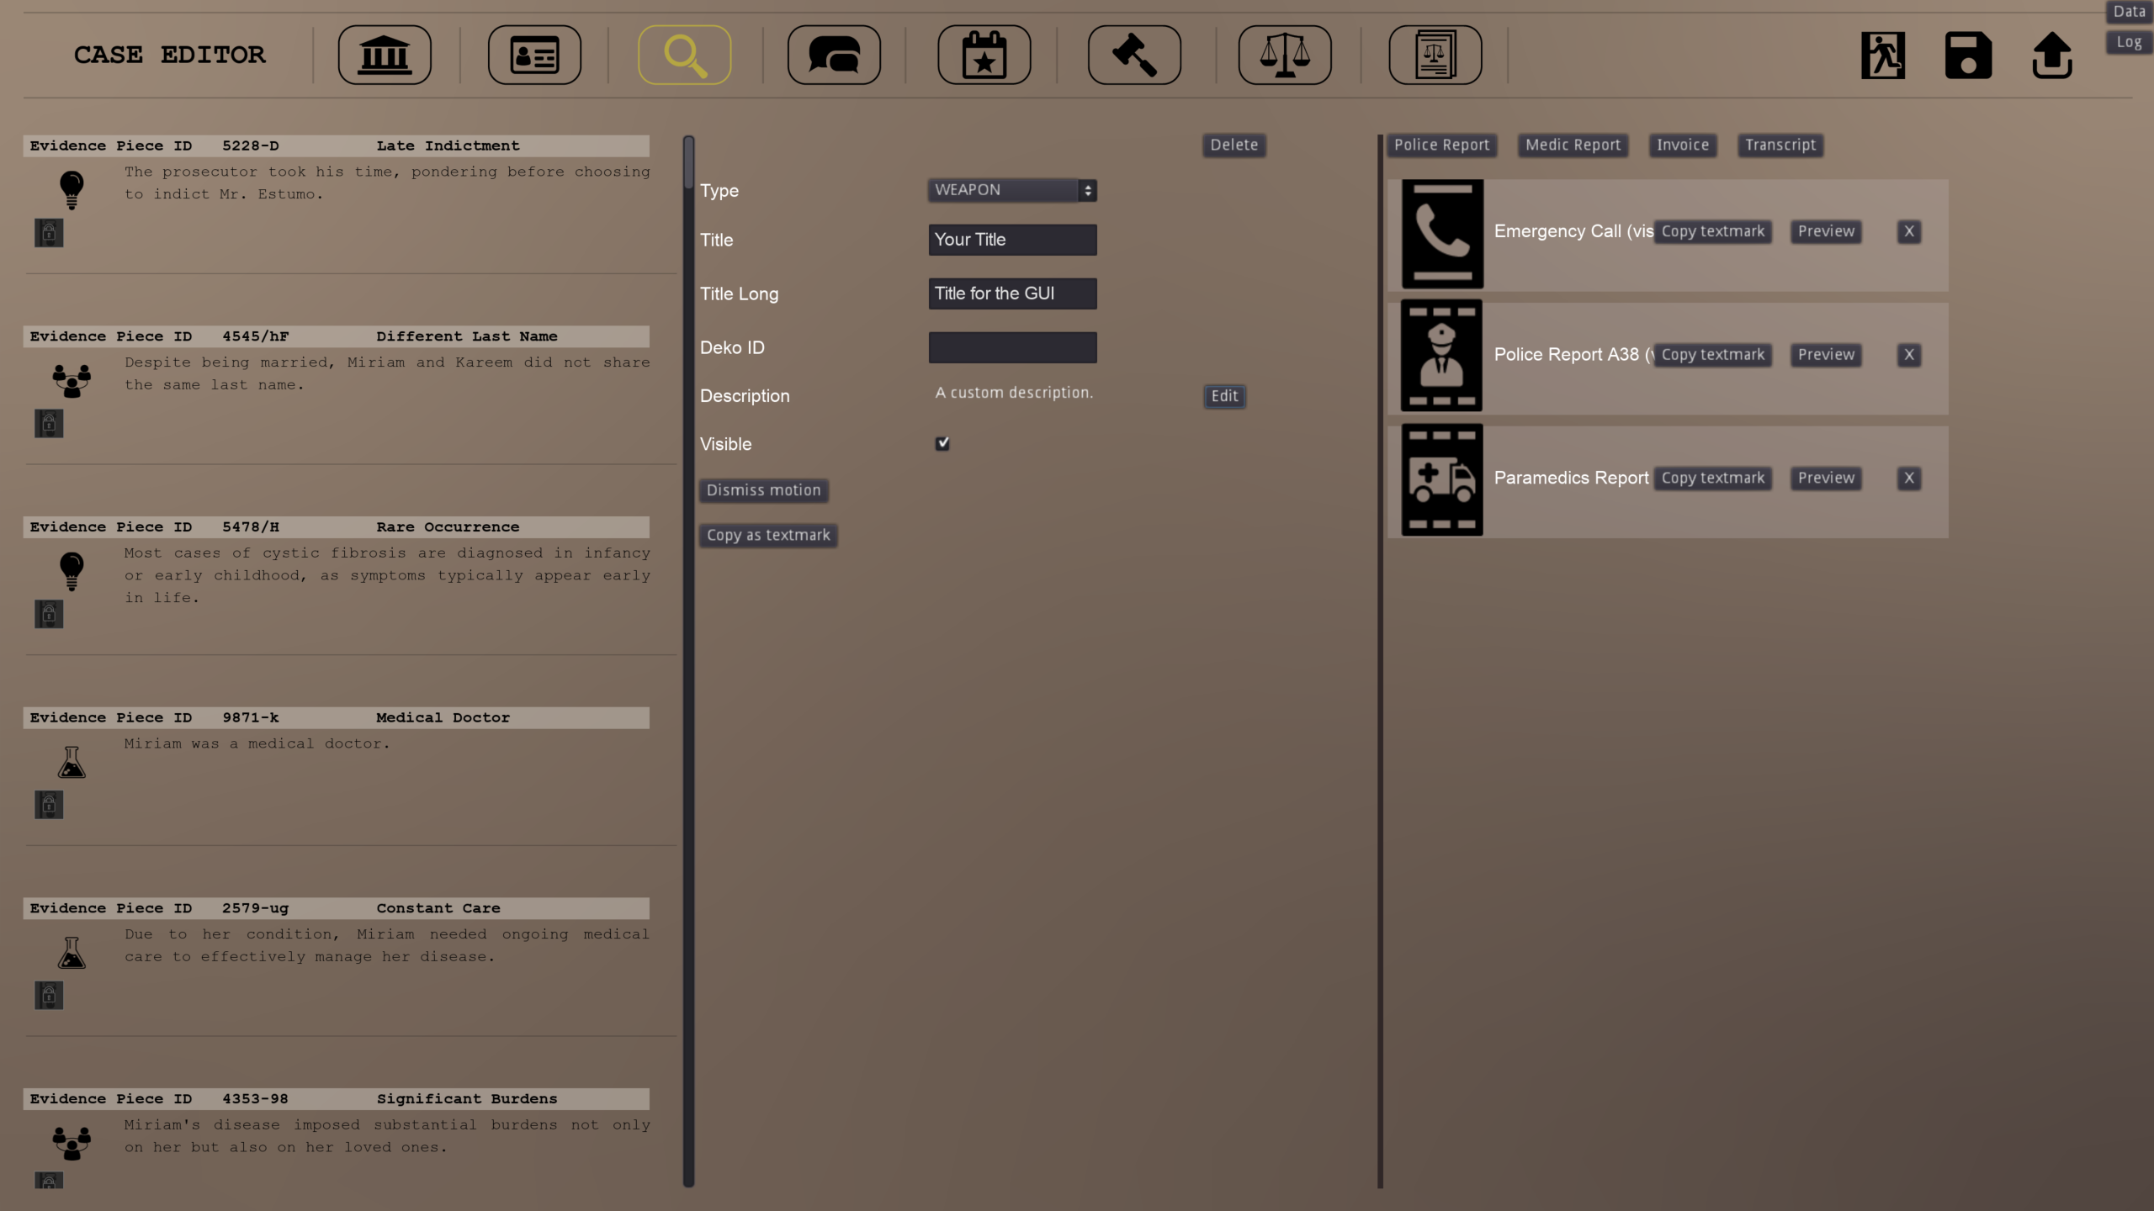The image size is (2154, 1211).
Task: Open the ID card persons section
Action: (534, 55)
